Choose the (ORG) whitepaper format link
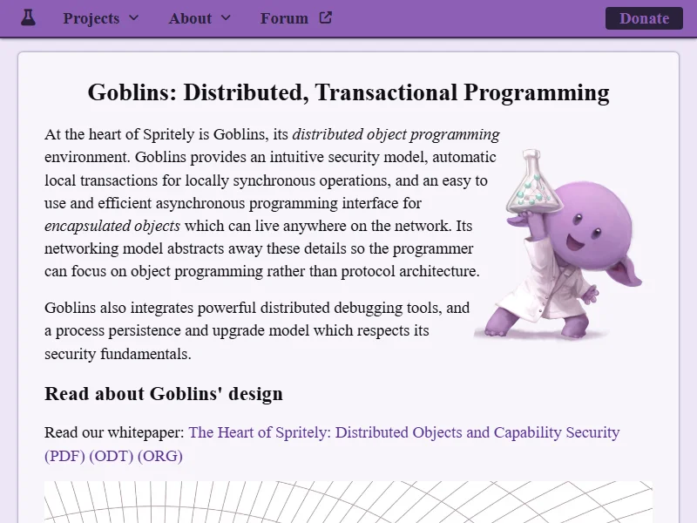 [x=160, y=456]
